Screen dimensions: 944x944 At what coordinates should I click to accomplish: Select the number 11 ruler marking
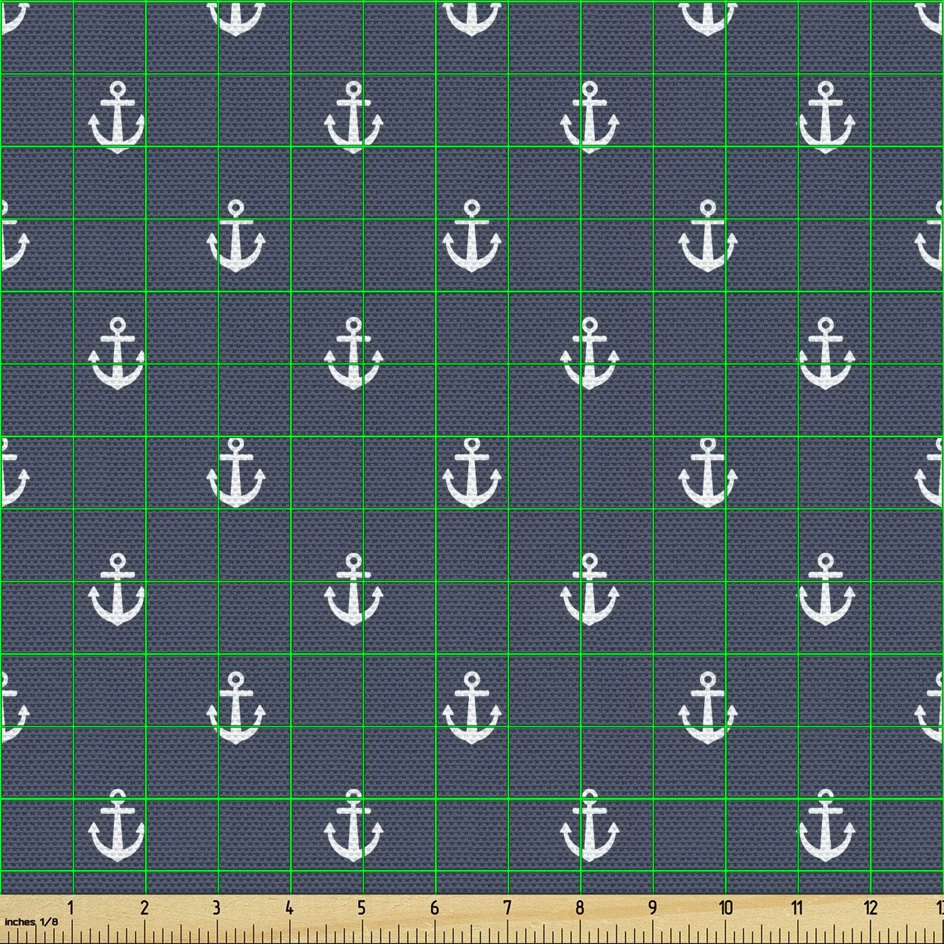tap(797, 908)
